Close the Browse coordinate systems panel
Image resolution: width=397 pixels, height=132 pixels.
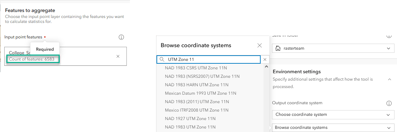[x=260, y=45]
